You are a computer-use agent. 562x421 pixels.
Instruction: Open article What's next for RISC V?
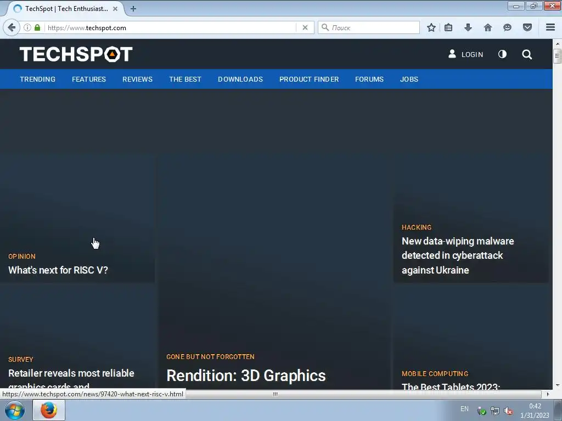pos(58,270)
